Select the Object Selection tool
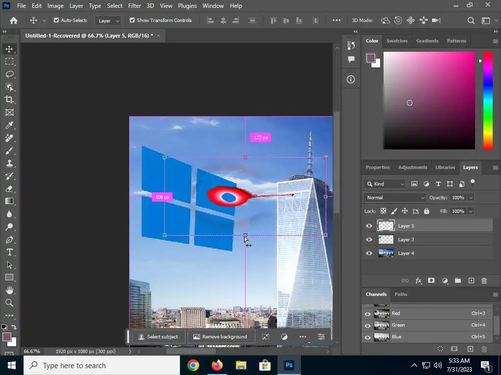501x375 pixels. [9, 87]
